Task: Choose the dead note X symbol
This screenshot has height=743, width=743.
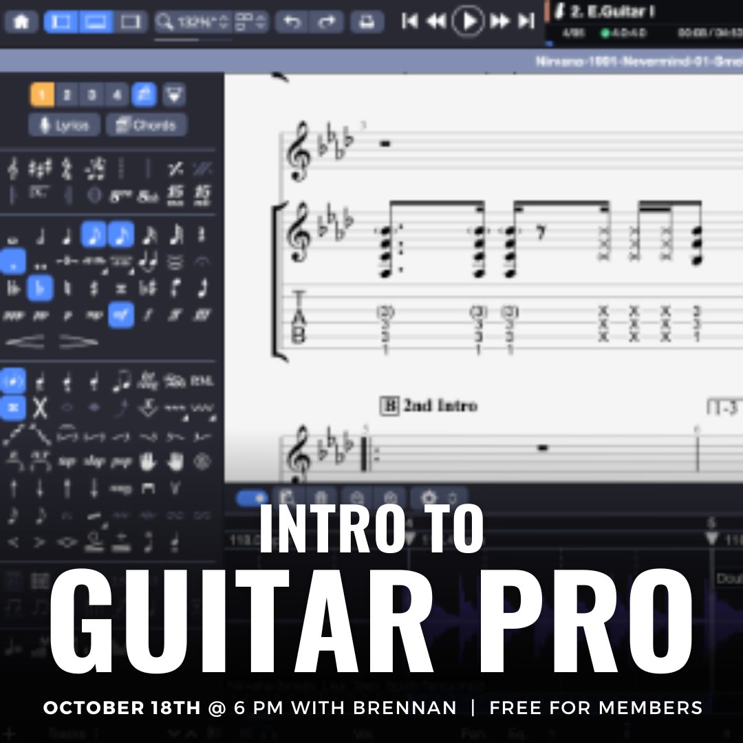Action: tap(40, 408)
